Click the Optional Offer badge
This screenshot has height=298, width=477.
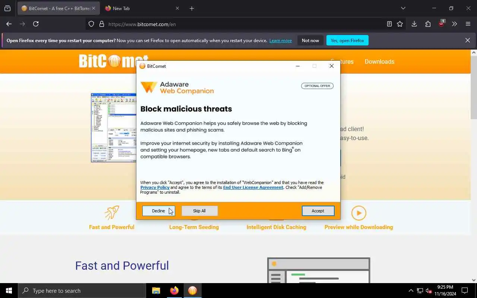[317, 86]
